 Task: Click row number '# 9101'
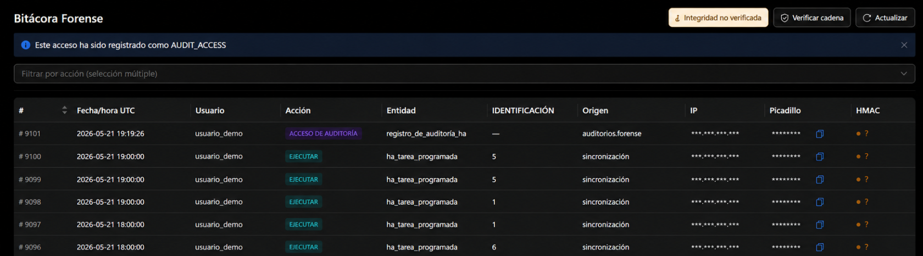(x=30, y=133)
